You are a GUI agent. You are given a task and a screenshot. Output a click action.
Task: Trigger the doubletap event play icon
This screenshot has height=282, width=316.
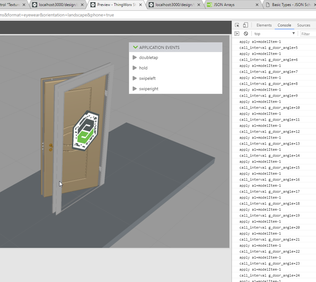135,57
